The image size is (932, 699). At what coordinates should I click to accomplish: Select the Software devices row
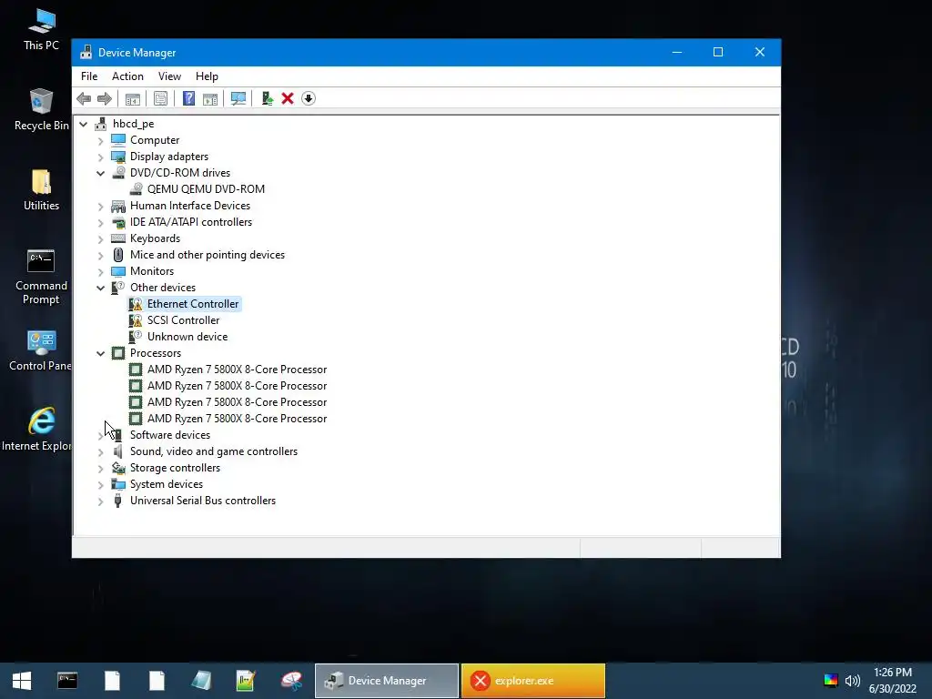170,435
